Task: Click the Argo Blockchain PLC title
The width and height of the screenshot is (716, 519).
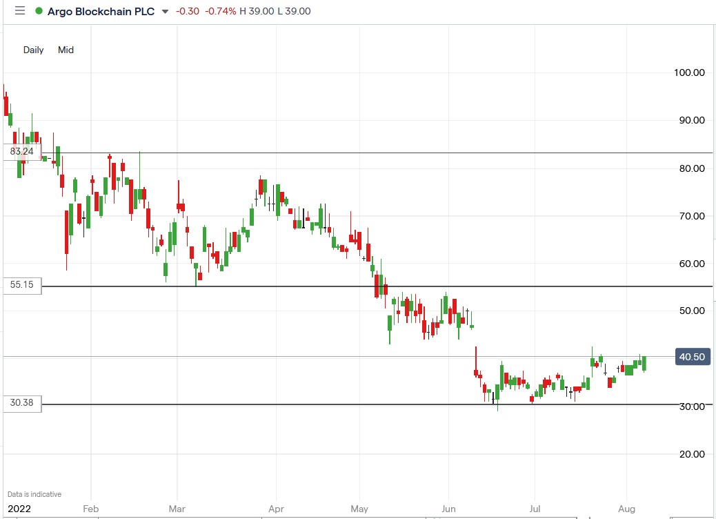Action: [x=101, y=11]
